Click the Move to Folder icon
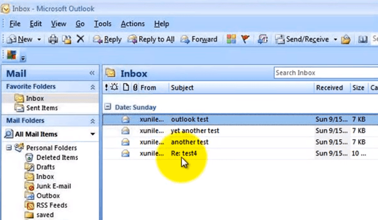378x220 pixels. point(67,39)
